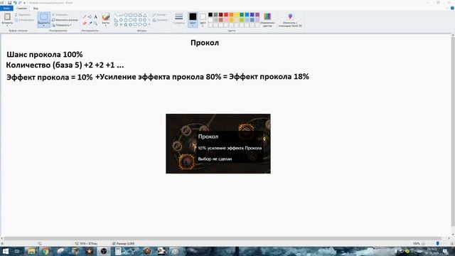Click the Paint help icon

452,8
